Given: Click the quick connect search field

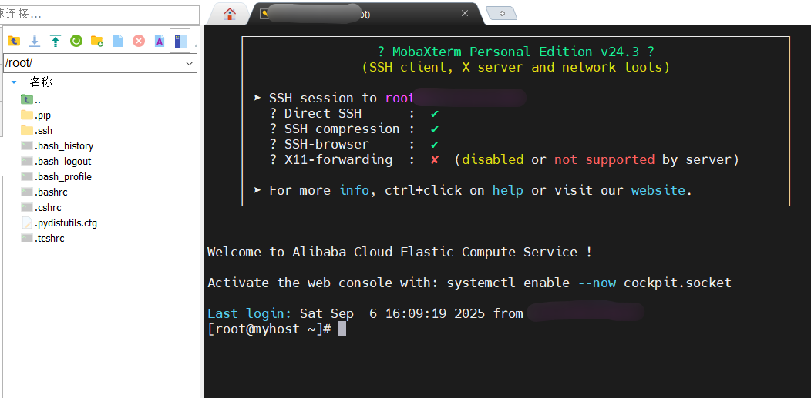Looking at the screenshot, I should coord(99,14).
